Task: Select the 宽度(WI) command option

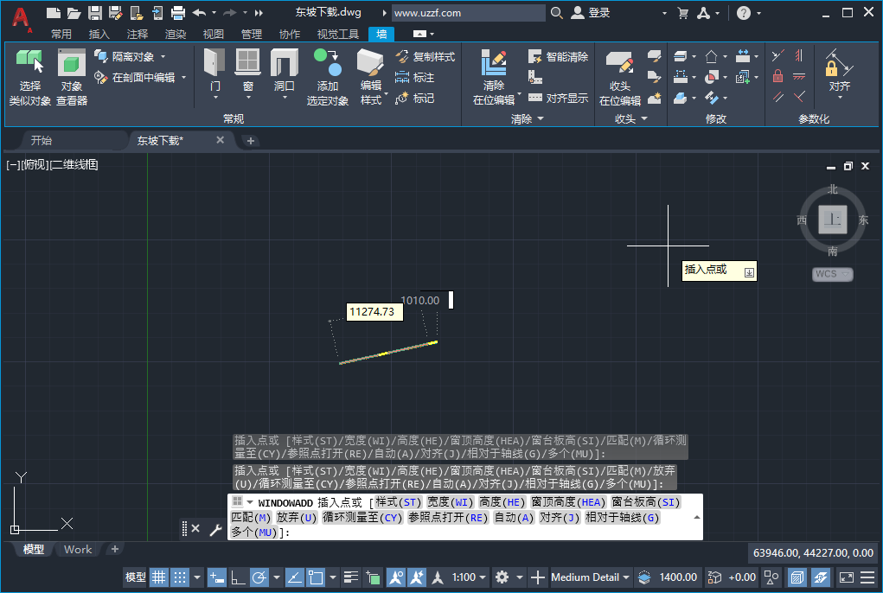Action: [450, 502]
